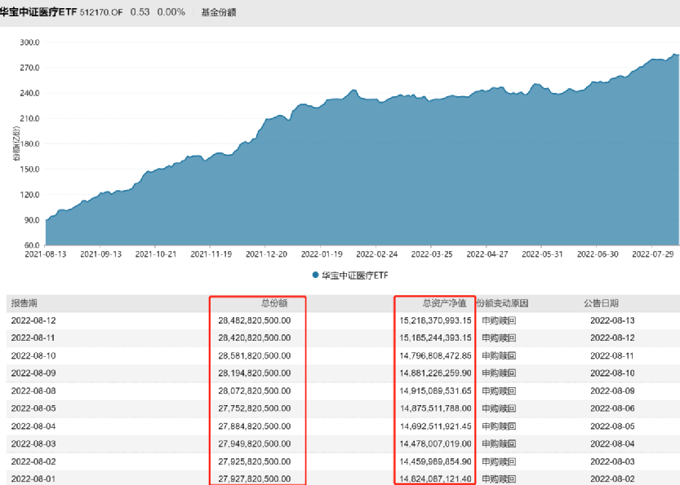The height and width of the screenshot is (485, 680).
Task: Click 2021-12-20 marker on chart axis
Action: click(265, 254)
